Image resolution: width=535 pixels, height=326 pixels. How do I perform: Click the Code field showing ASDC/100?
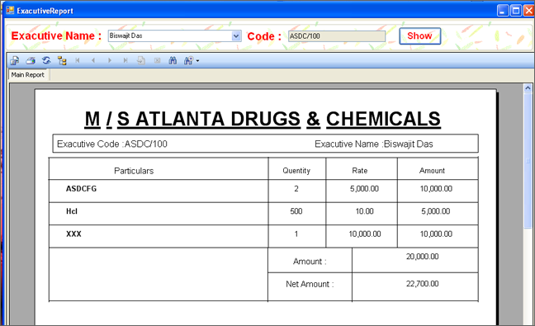click(x=336, y=36)
